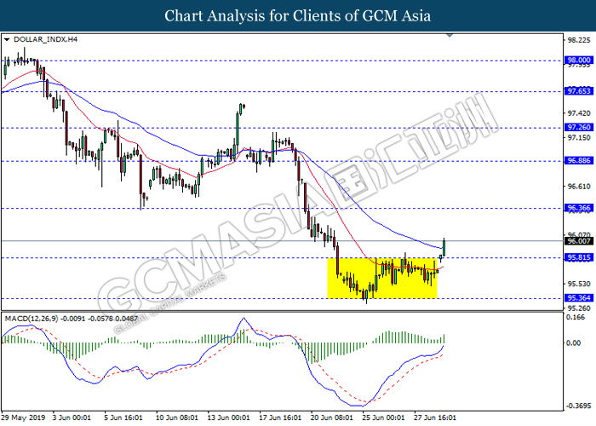Click the 20 Jun 08:01 time label
Viewport: 596px width, 426px height.
tap(332, 417)
